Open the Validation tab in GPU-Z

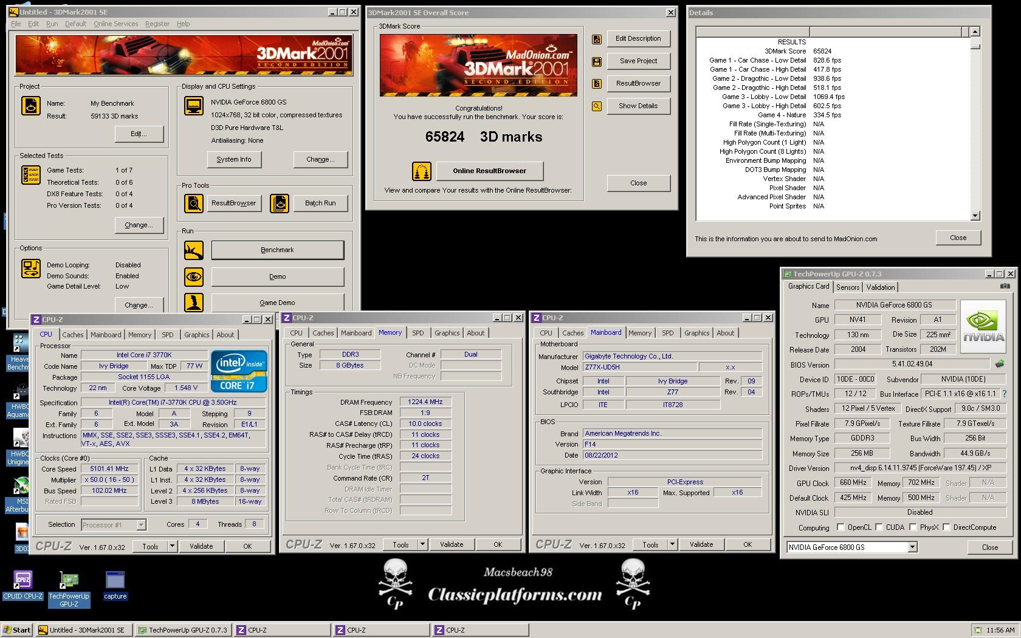click(x=881, y=287)
